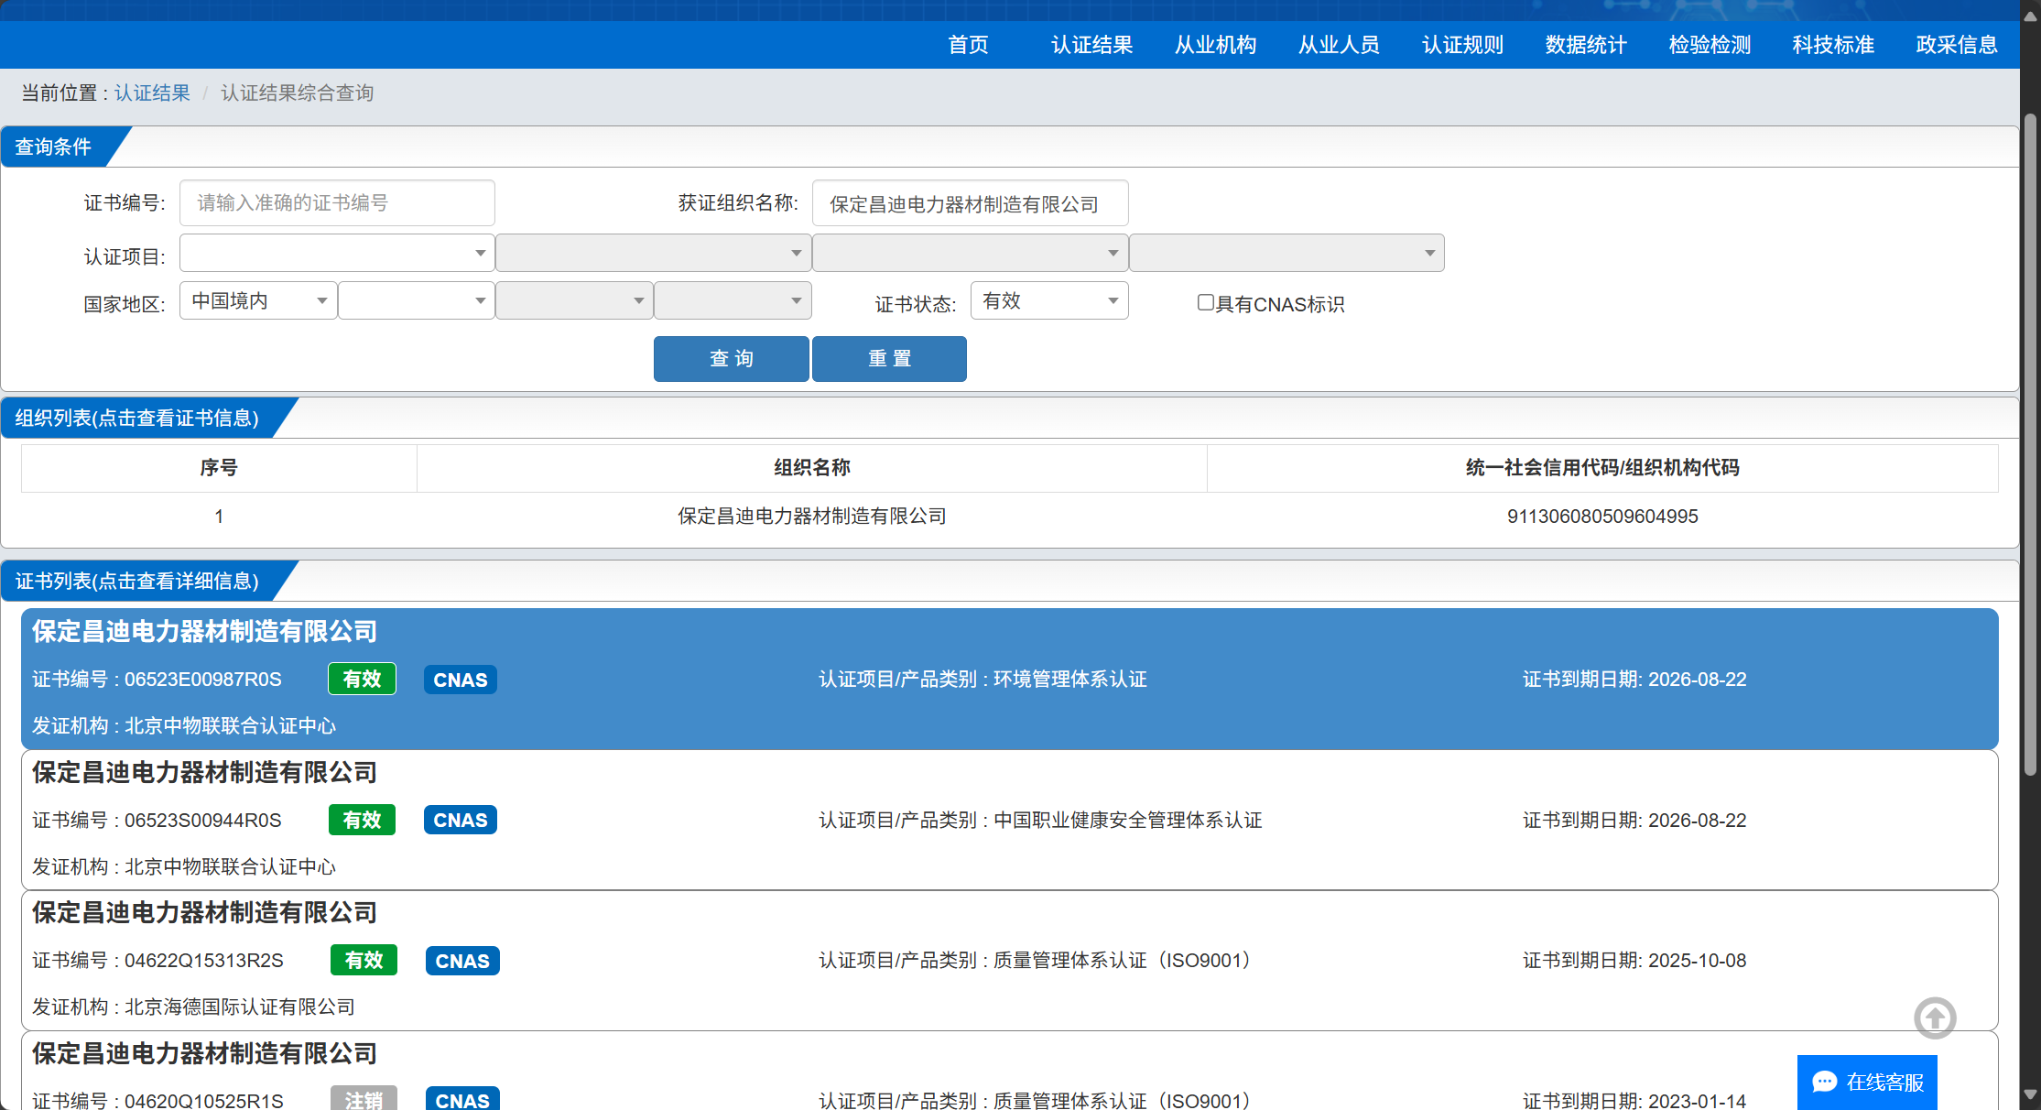This screenshot has width=2041, height=1110.
Task: Open the 在线客服 chat bubble
Action: (x=1867, y=1082)
